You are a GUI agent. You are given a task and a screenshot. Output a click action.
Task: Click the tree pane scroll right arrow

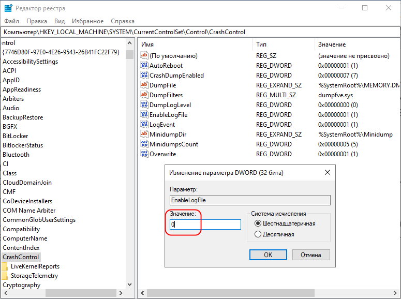click(x=121, y=293)
